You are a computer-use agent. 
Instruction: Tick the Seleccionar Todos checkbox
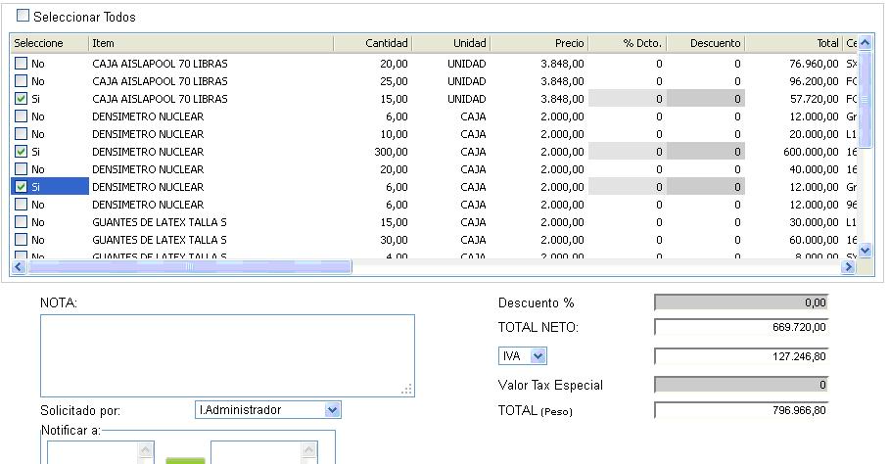coord(23,16)
